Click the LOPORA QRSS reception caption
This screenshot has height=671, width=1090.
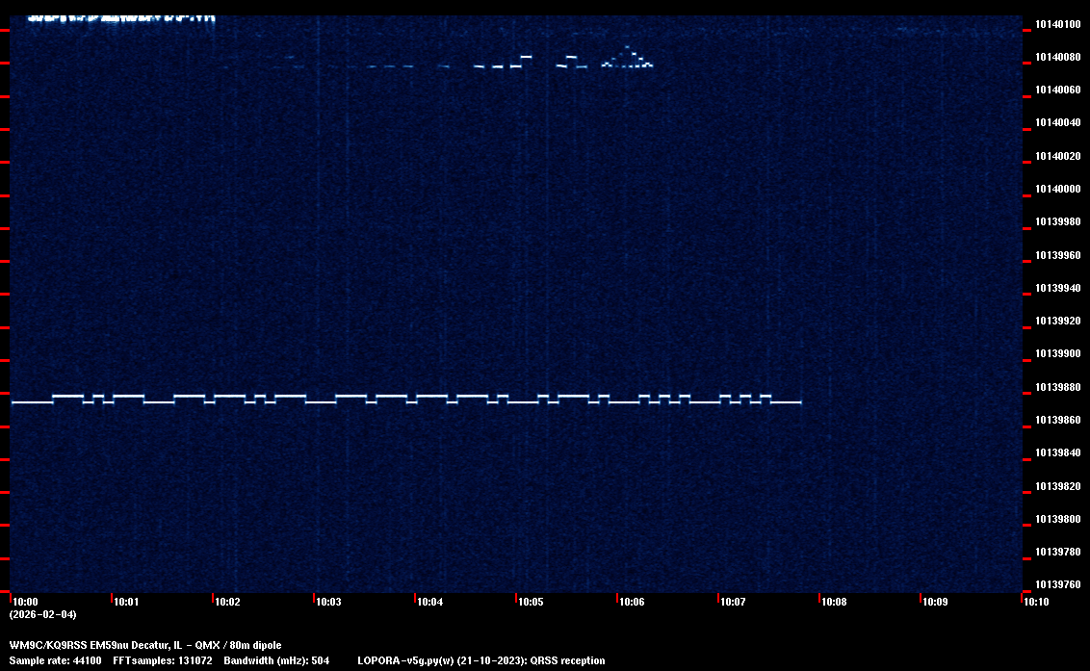[480, 660]
